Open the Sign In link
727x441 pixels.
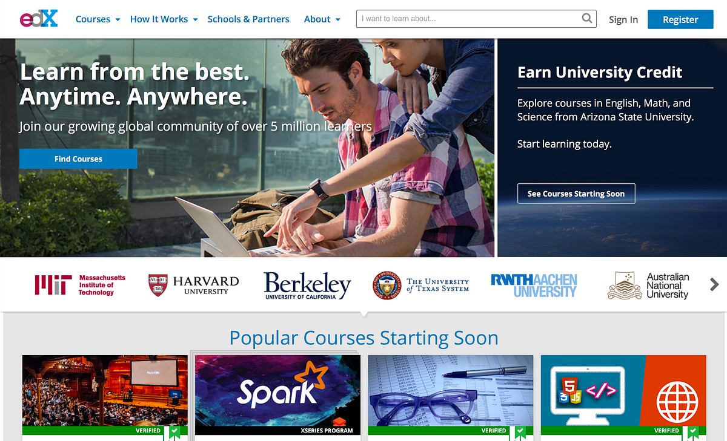pos(623,19)
